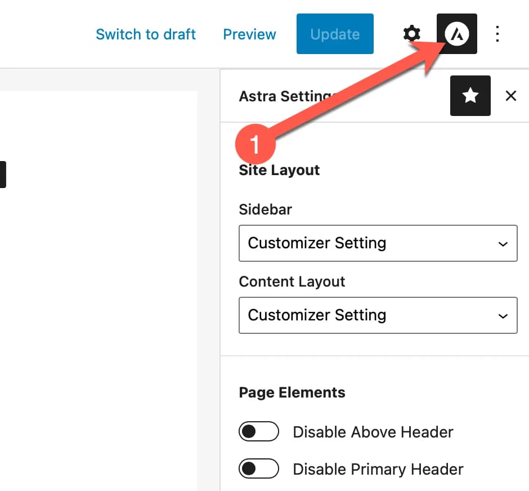Expand the Content Layout dropdown
Image resolution: width=529 pixels, height=491 pixels.
378,315
